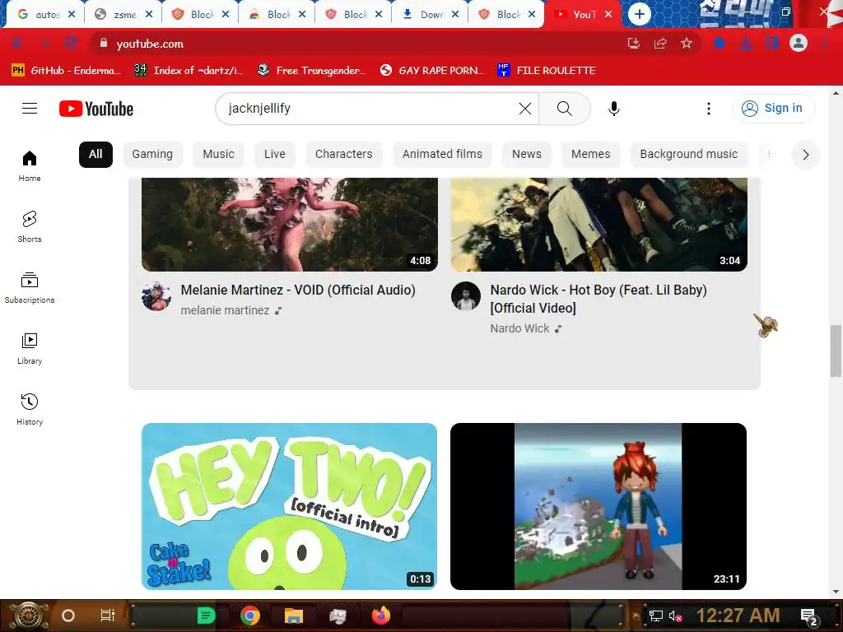Open Nardo Wick Hot Boy video title

pyautogui.click(x=598, y=299)
